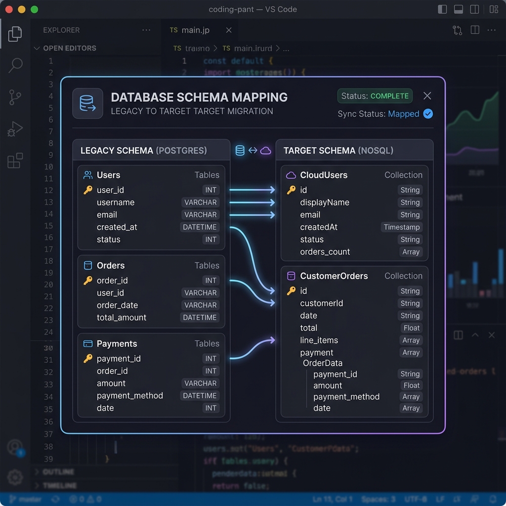The image size is (506, 506).
Task: Click the Timestamp type badge for createdAt
Action: point(402,227)
